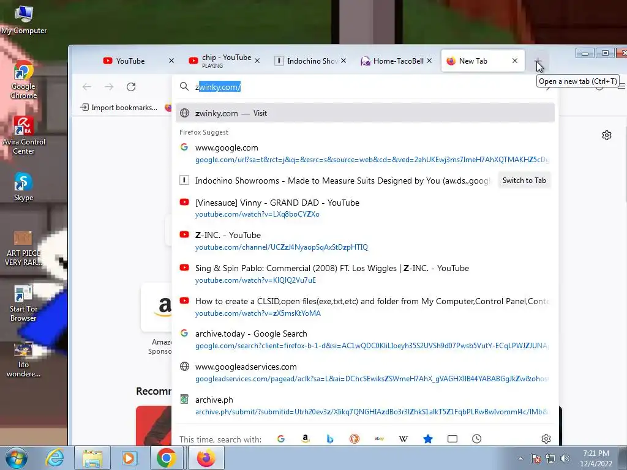
Task: Switch to the YouTube tab
Action: (130, 61)
